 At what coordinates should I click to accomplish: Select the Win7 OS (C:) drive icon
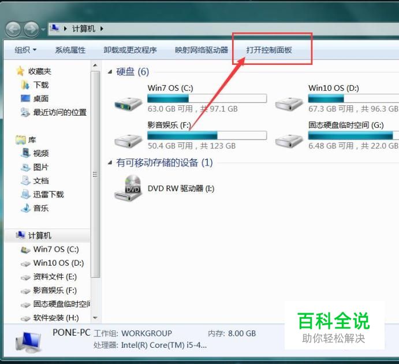tap(128, 104)
